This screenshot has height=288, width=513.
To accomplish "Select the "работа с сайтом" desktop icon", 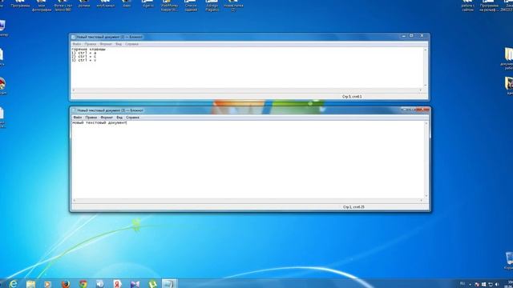I will pyautogui.click(x=467, y=6).
